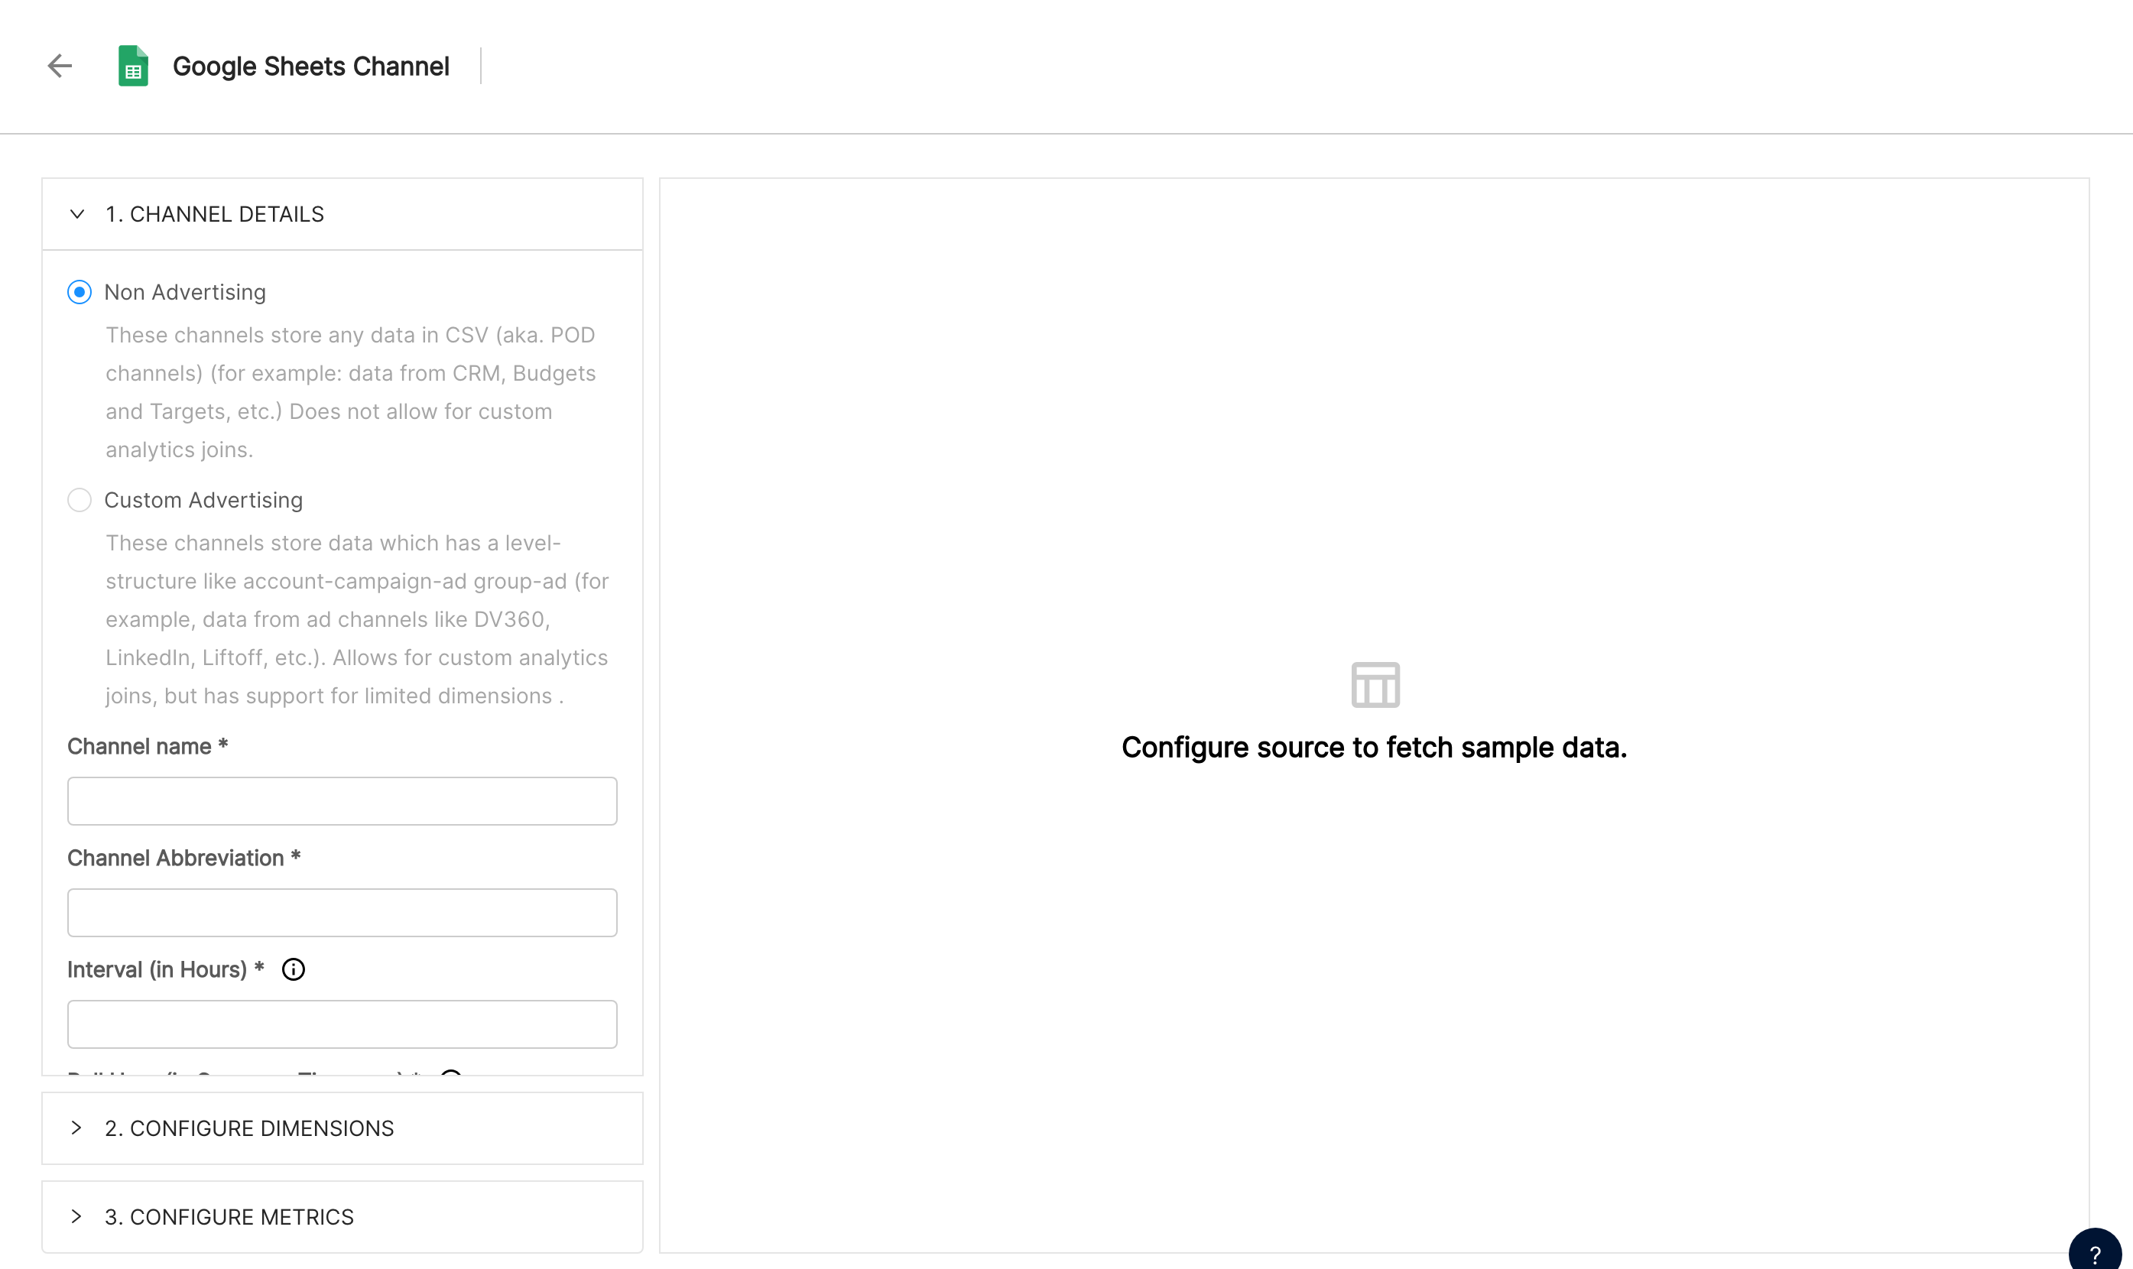
Task: Open info tooltip beside Interval (in Hours)
Action: tap(294, 969)
